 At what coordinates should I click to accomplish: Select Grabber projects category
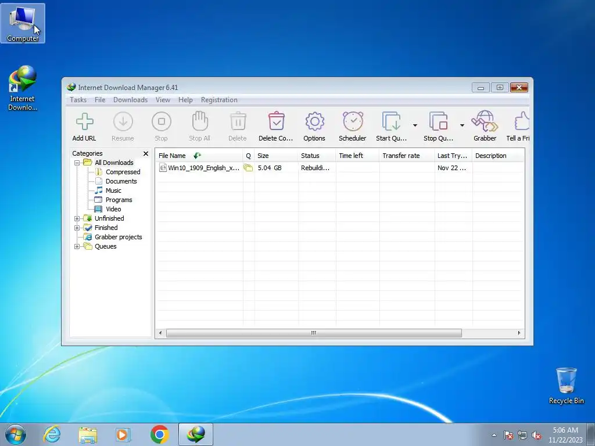(x=119, y=237)
